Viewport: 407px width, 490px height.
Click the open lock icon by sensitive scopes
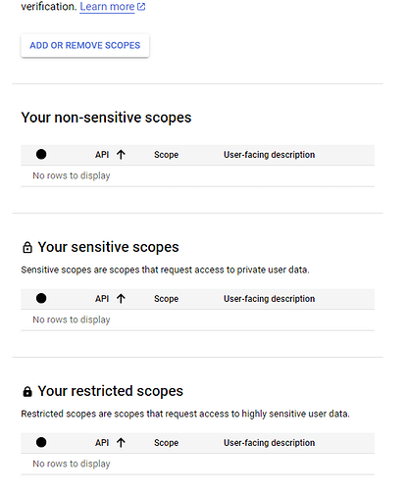pos(27,247)
